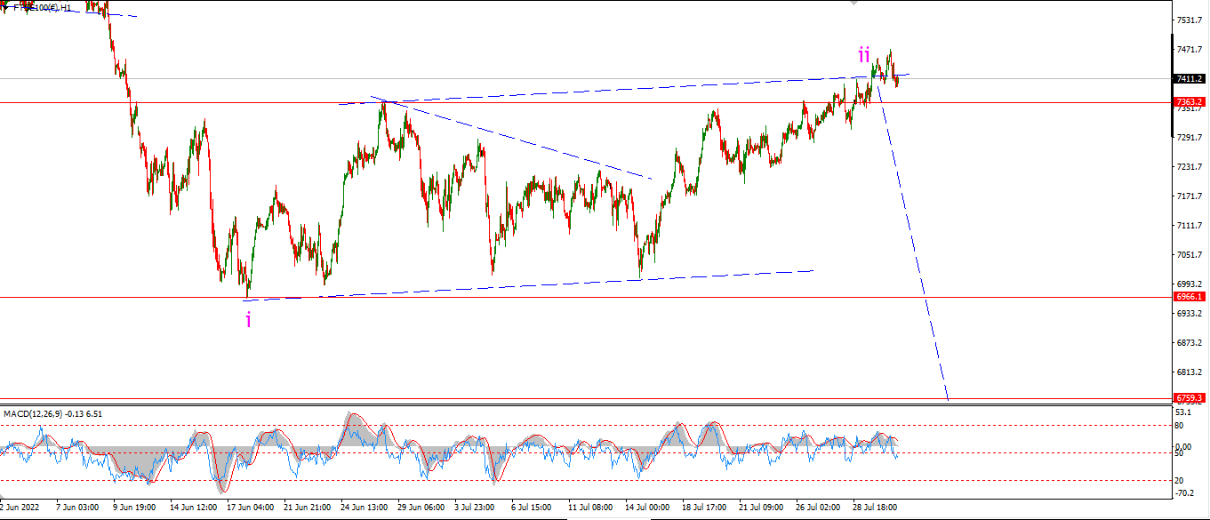The height and width of the screenshot is (520, 1210).
Task: Click the 17 Jun 04:00 time label
Action: 252,507
